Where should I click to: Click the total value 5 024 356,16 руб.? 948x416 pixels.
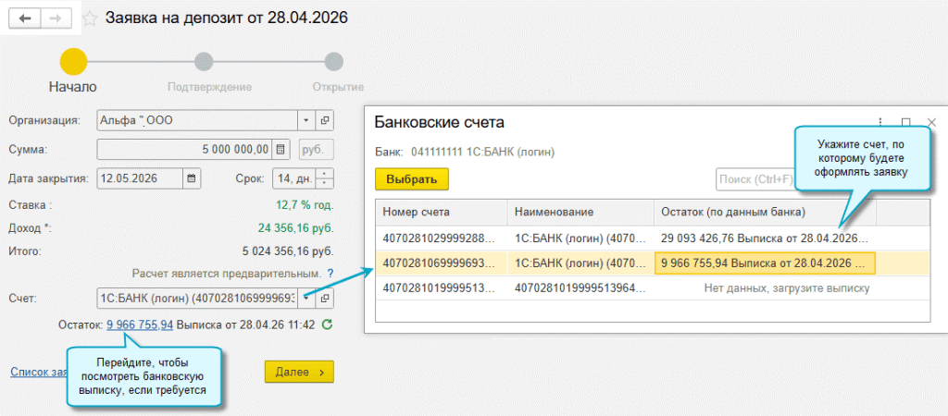(287, 251)
